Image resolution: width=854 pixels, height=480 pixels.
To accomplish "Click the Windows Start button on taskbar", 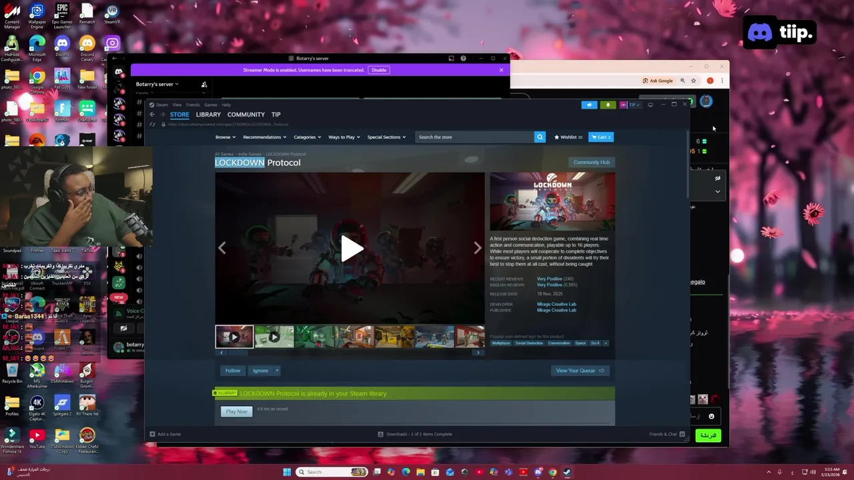I will [x=287, y=472].
